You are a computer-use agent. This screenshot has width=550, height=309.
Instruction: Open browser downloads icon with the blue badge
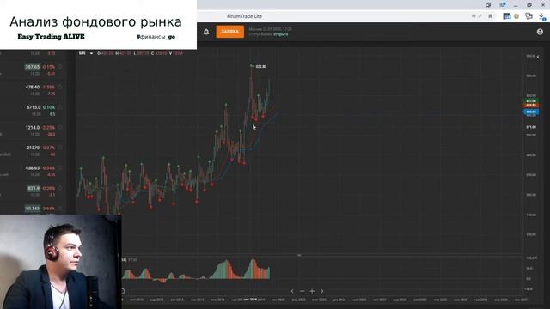click(542, 16)
